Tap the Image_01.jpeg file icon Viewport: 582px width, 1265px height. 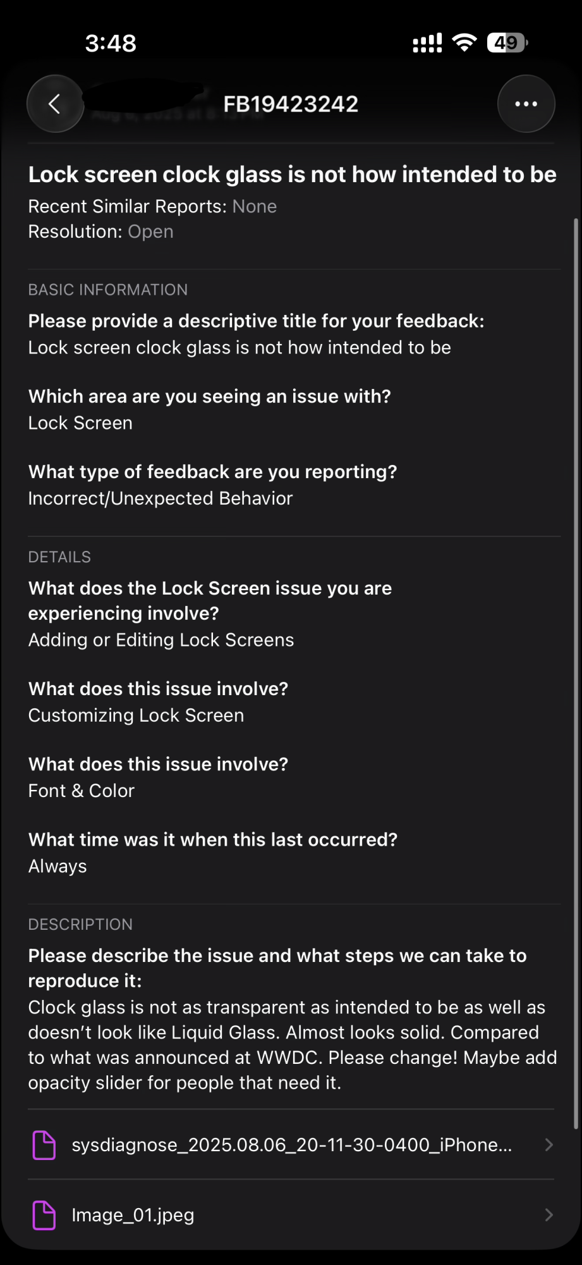(44, 1215)
